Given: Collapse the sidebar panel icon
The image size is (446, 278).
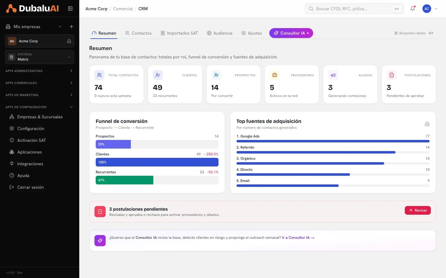Looking at the screenshot, I should point(70,9).
